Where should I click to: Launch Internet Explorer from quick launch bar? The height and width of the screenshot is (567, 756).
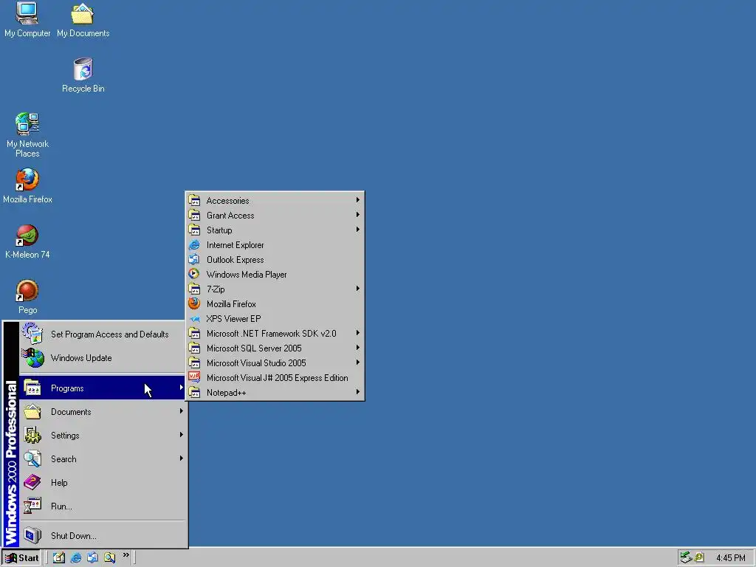pos(76,557)
